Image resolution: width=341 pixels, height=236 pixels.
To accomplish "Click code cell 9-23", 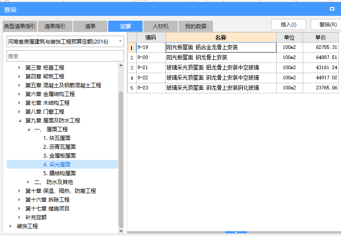I will (x=151, y=88).
